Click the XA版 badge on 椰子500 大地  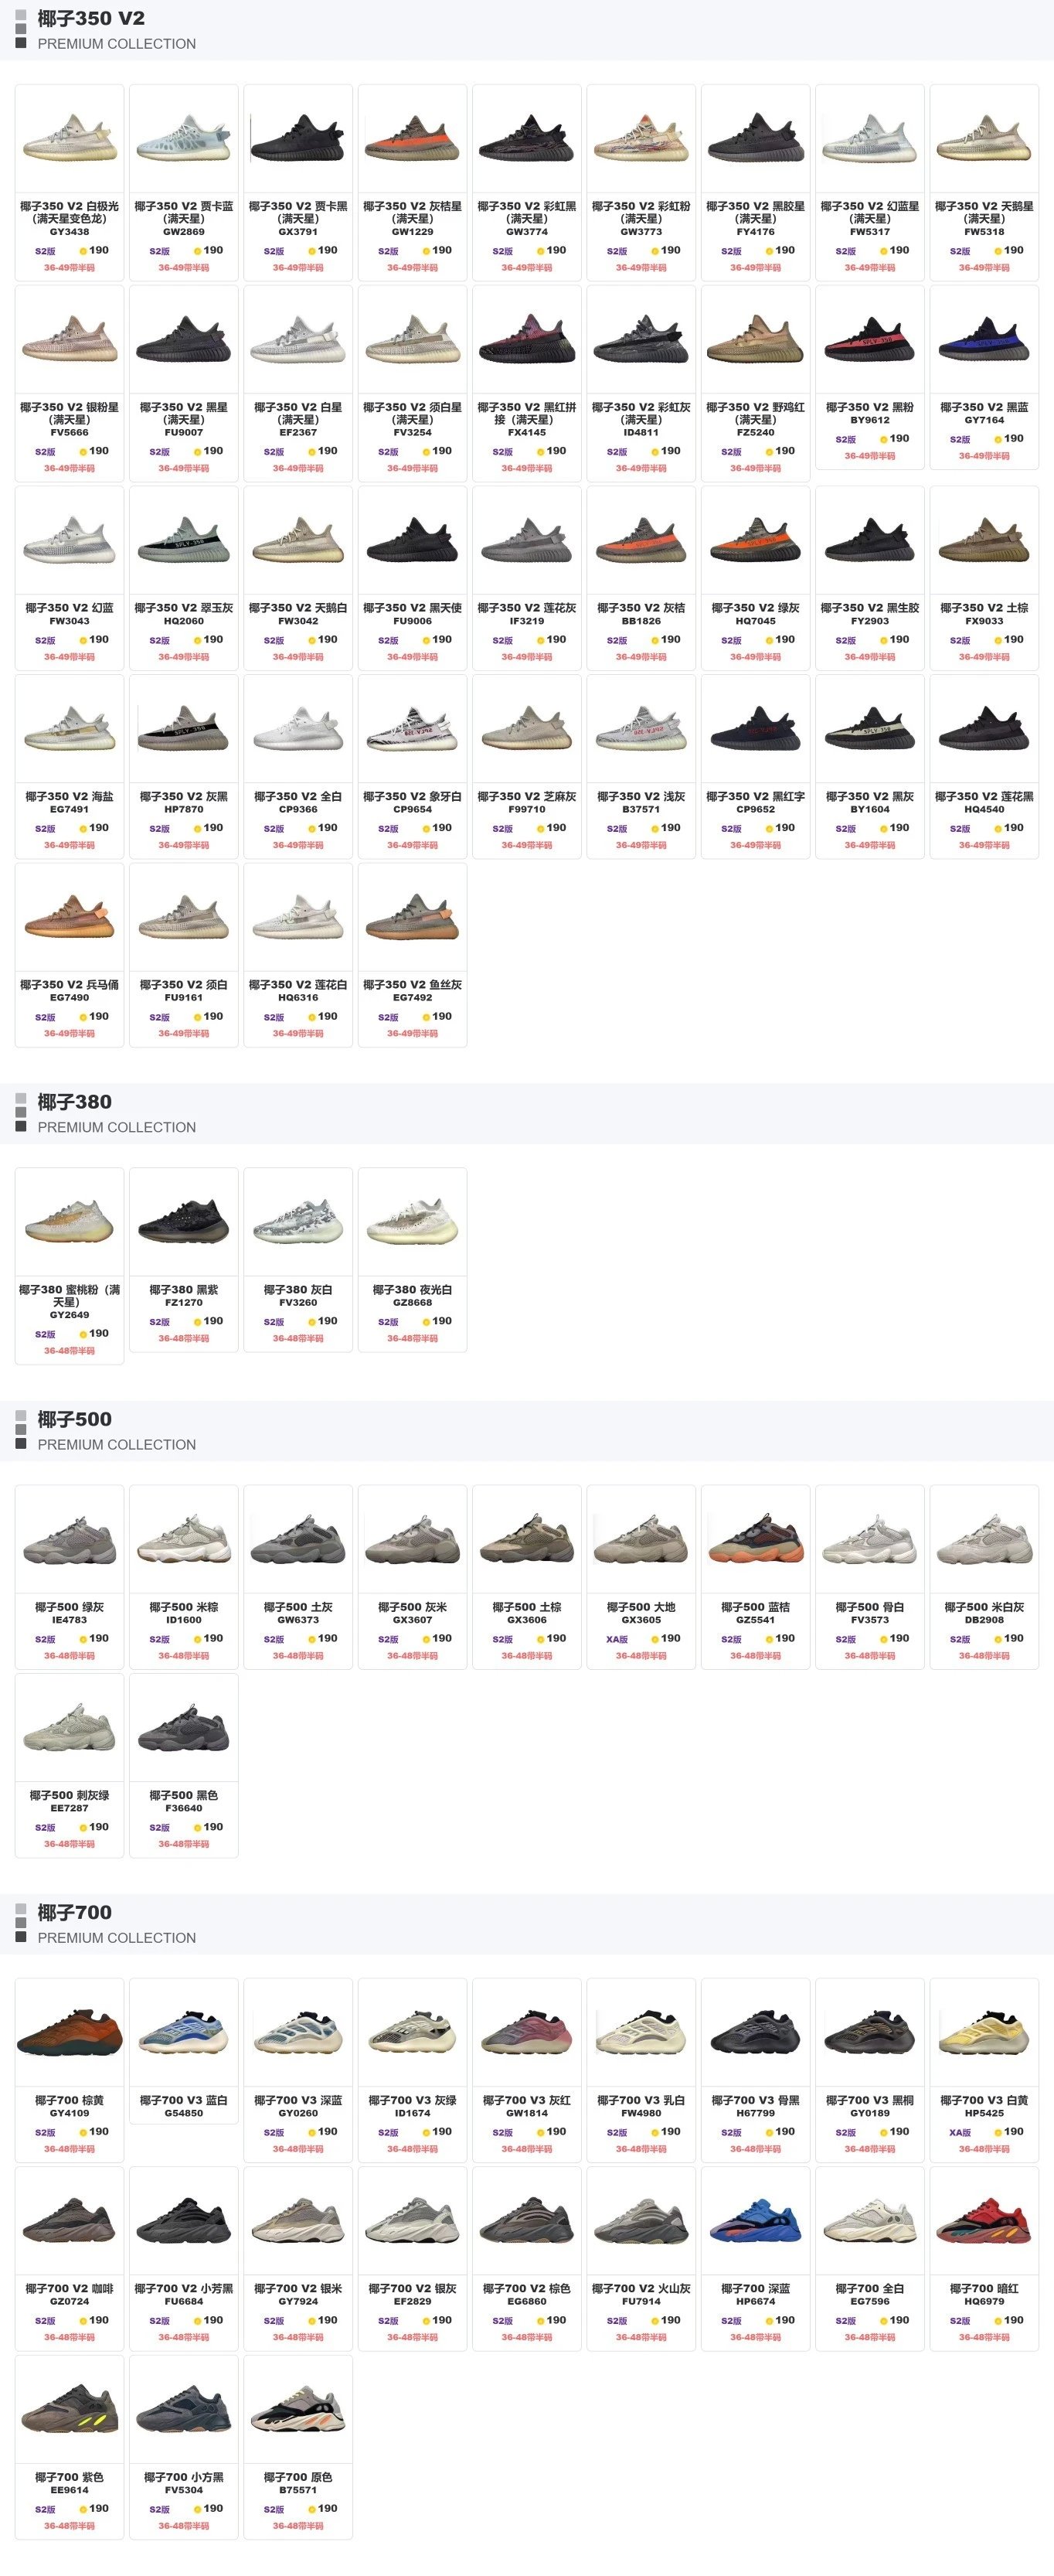click(x=617, y=1640)
